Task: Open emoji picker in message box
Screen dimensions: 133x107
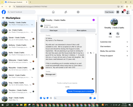Action: 90,98
